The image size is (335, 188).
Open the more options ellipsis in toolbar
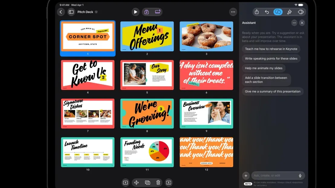pyautogui.click(x=233, y=12)
